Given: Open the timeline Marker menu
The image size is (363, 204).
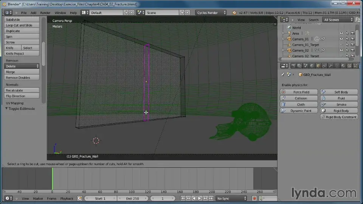Looking at the screenshot, I should pyautogui.click(x=38, y=198).
